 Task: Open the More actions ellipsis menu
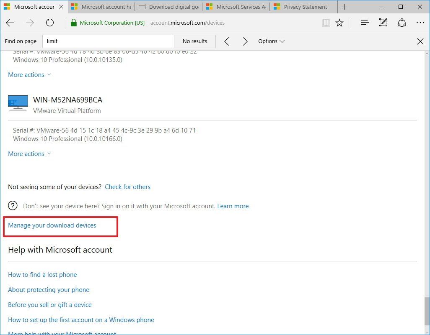click(421, 23)
